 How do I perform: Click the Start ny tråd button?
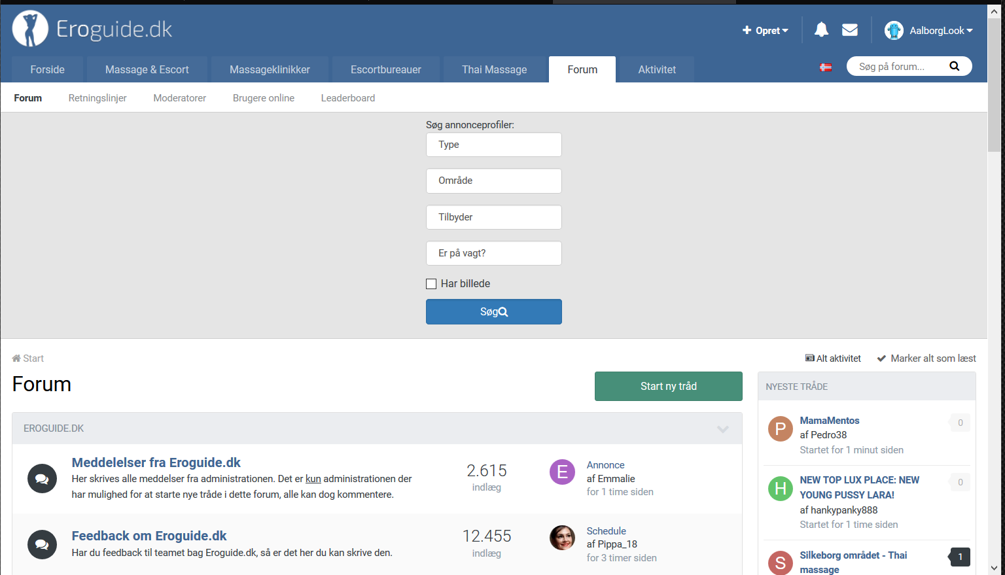(x=669, y=386)
